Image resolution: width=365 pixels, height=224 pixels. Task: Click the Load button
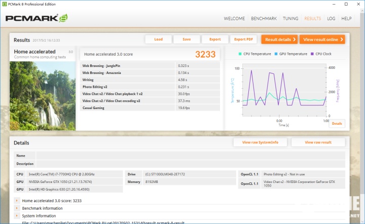(158, 40)
